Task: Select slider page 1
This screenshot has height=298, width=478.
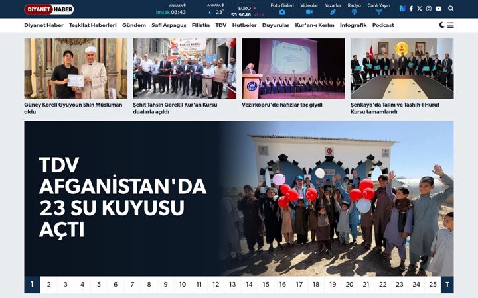Action: tap(32, 285)
